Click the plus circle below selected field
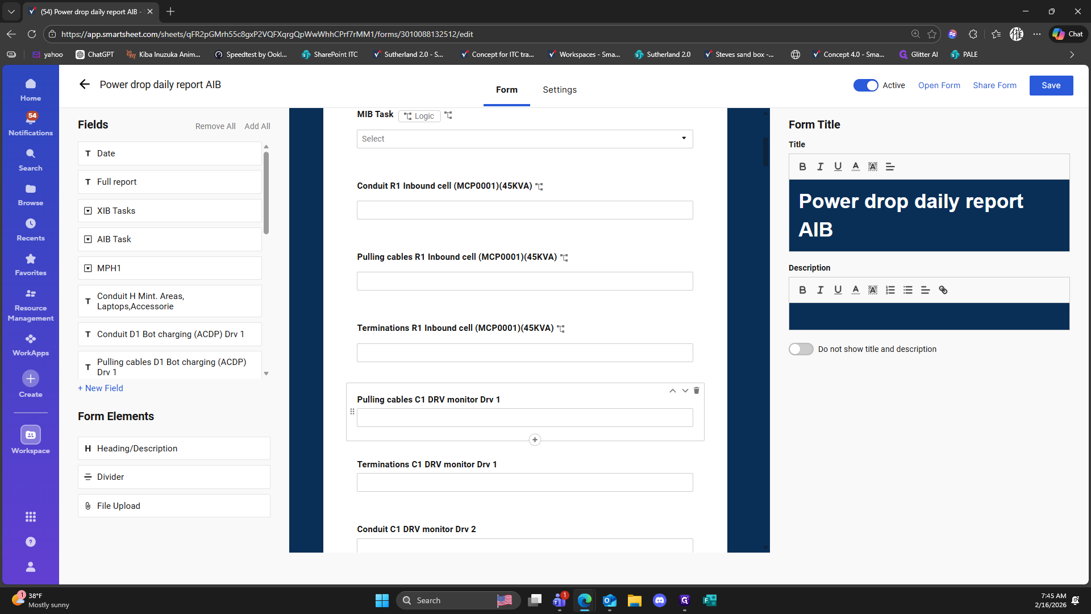 (534, 440)
